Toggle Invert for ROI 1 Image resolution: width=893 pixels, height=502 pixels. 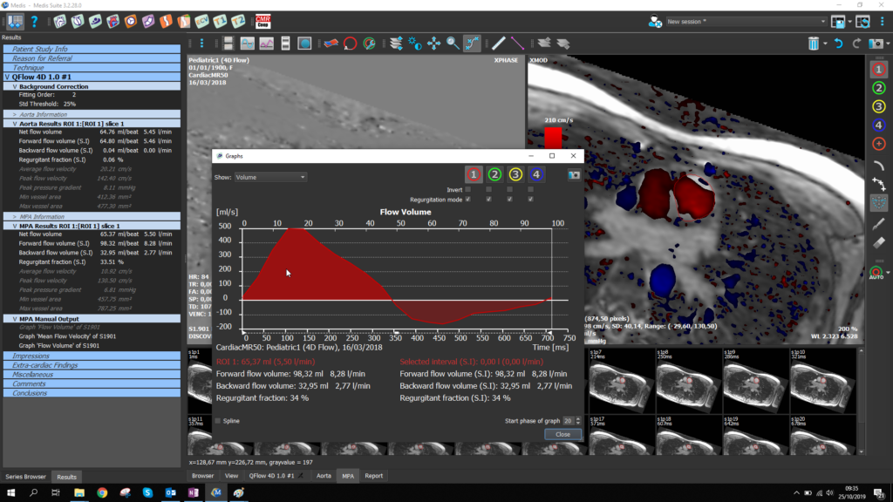coord(467,189)
